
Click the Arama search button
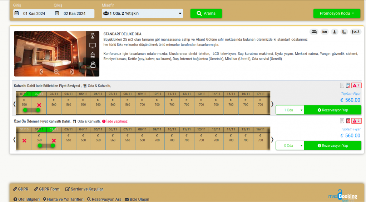tap(206, 14)
